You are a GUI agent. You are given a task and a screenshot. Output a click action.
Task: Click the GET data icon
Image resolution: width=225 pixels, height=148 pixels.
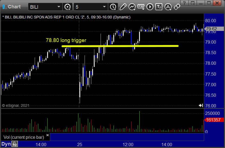click(141, 7)
